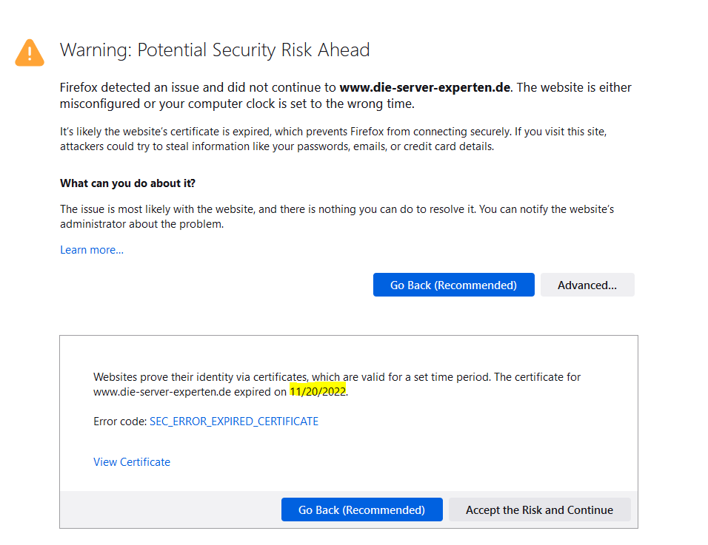The image size is (708, 545).
Task: Click the orange warning triangle icon
Action: [x=30, y=53]
